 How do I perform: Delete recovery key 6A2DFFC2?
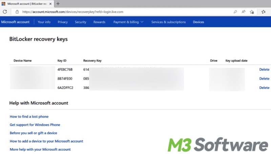pyautogui.click(x=264, y=88)
